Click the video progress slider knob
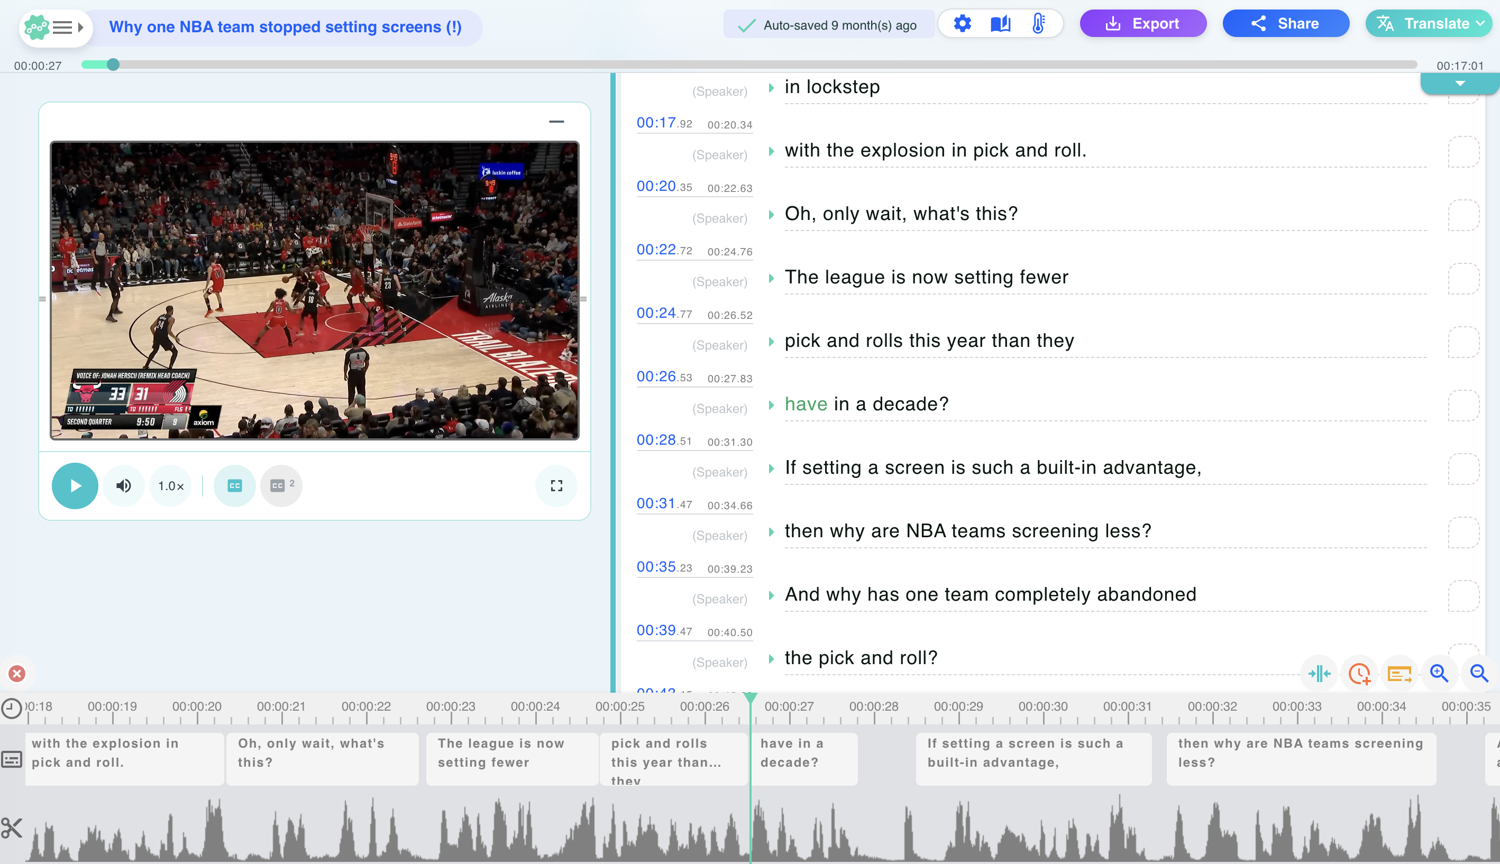 coord(113,65)
